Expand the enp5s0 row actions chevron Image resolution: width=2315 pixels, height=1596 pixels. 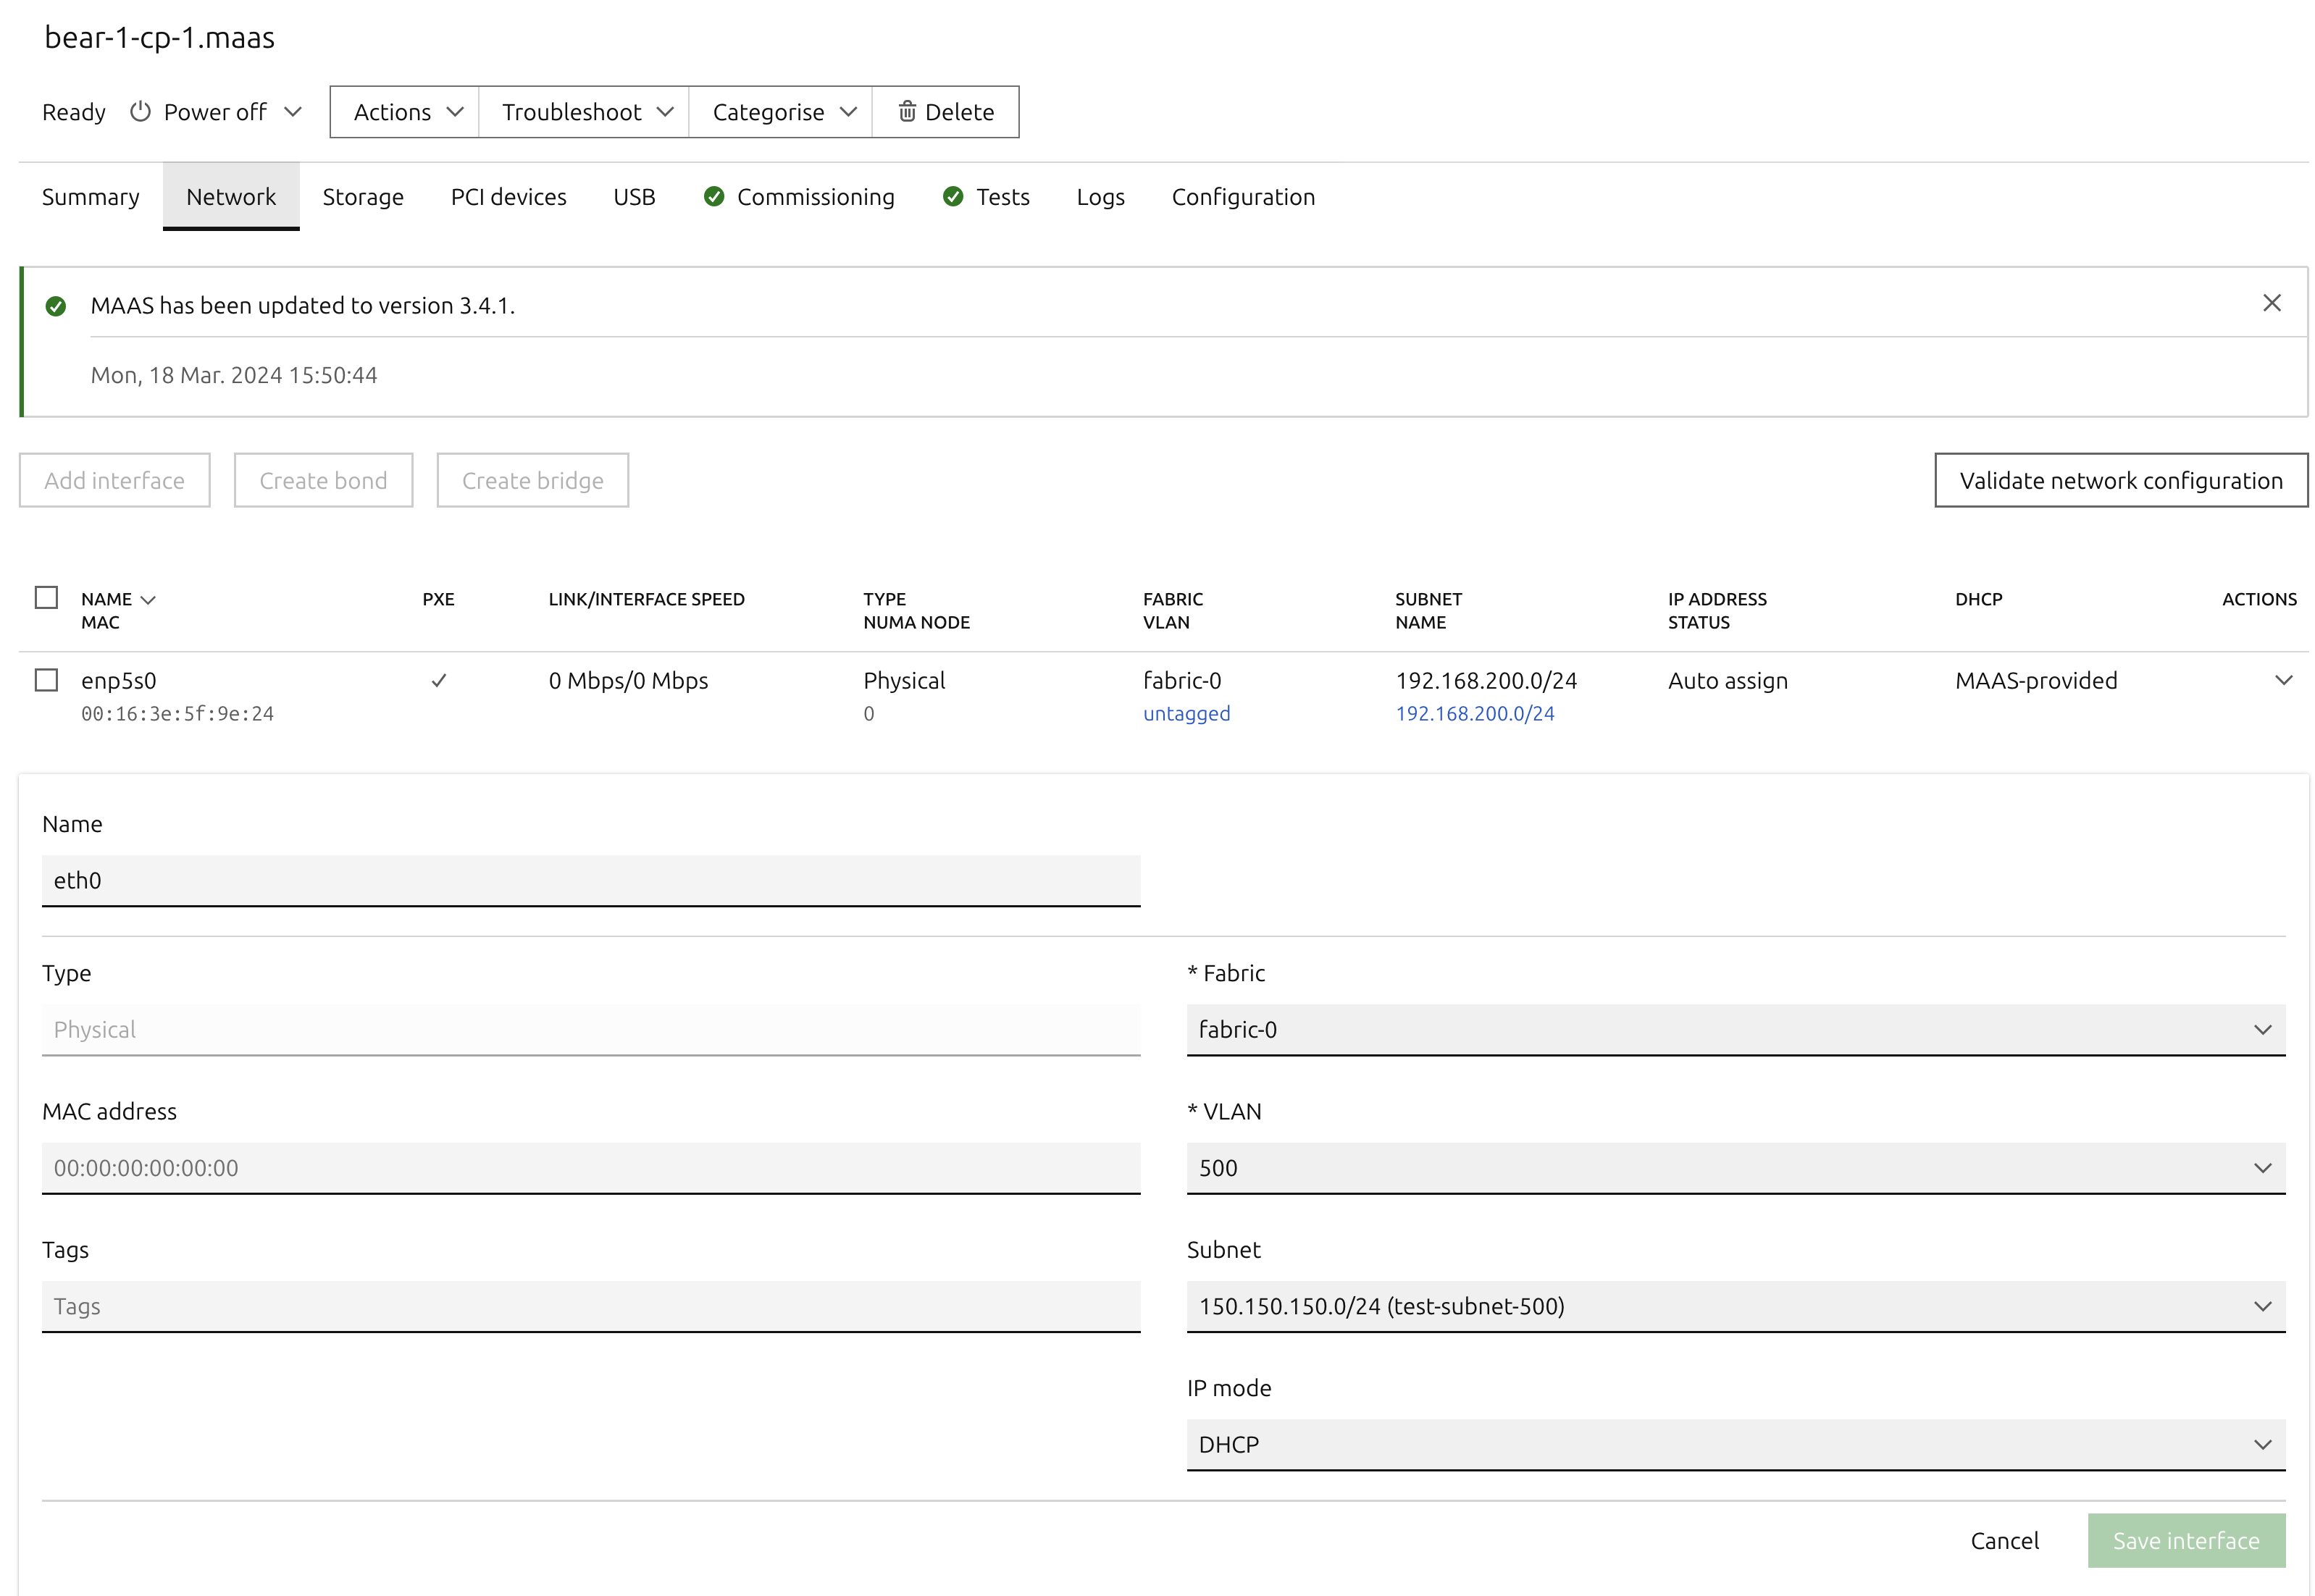pyautogui.click(x=2283, y=681)
